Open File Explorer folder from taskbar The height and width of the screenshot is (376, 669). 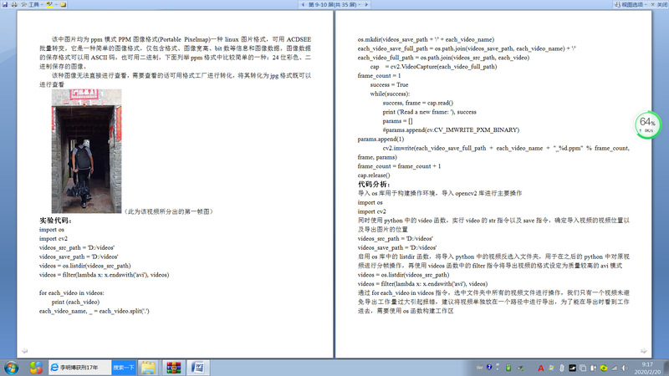[148, 367]
